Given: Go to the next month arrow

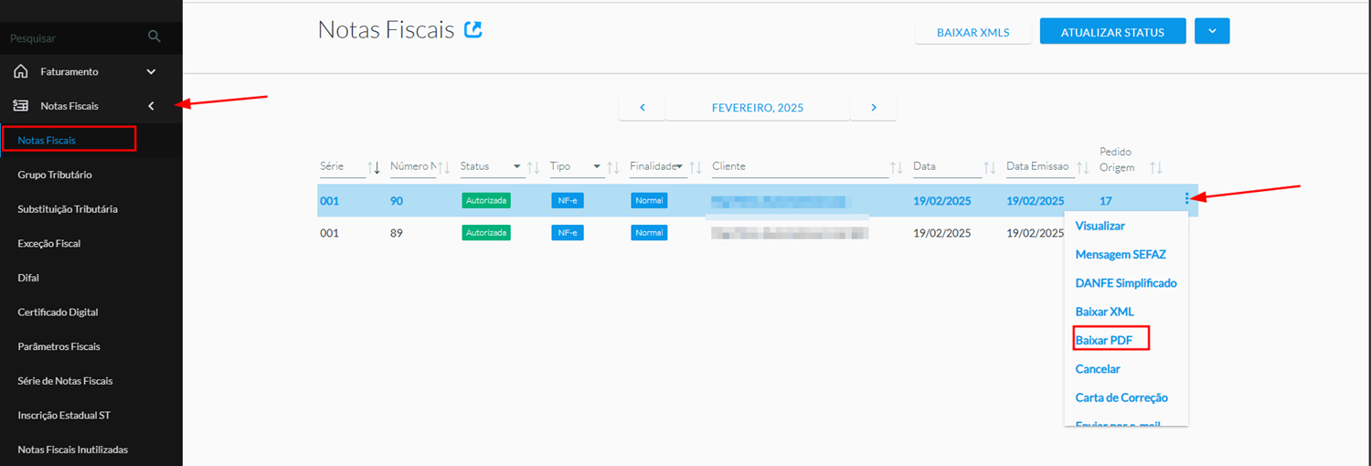Looking at the screenshot, I should click(x=874, y=107).
